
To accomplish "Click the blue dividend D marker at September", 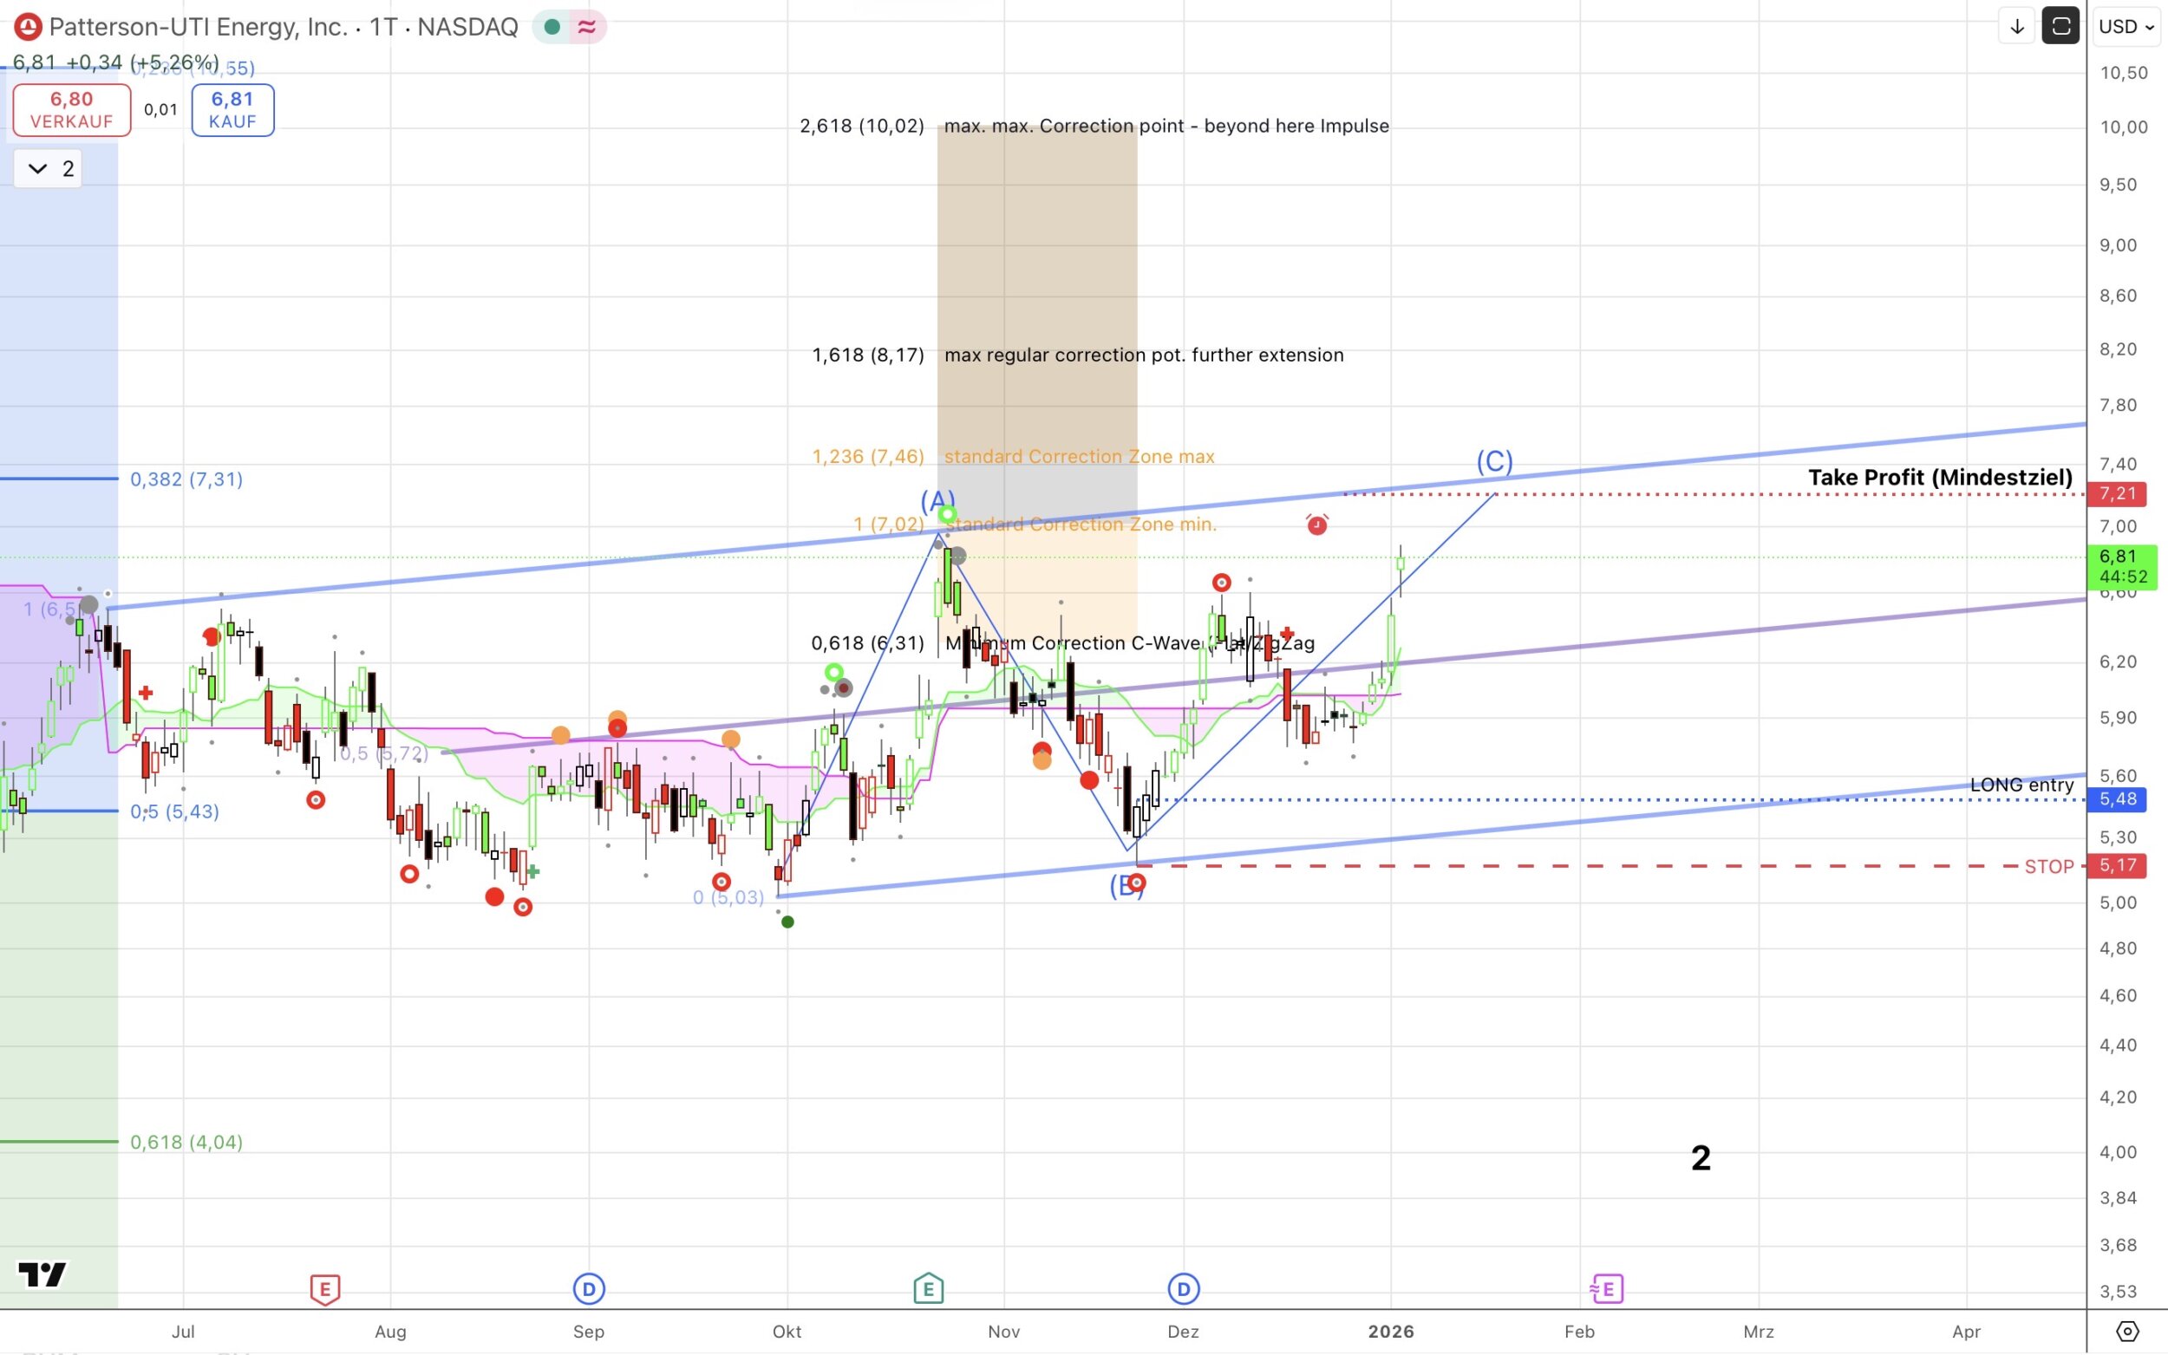I will point(589,1290).
